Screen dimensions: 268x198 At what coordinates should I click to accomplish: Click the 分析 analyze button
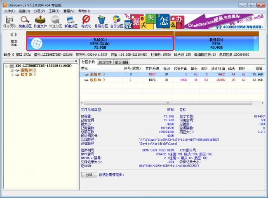[89, 174]
